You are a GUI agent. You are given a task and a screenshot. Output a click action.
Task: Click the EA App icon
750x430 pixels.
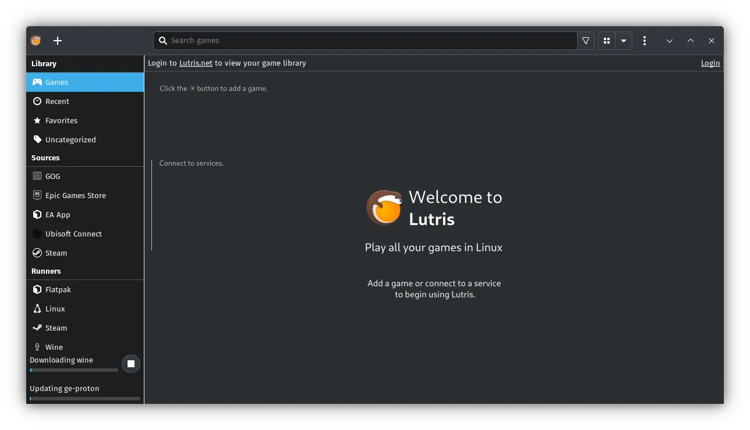[x=37, y=214]
